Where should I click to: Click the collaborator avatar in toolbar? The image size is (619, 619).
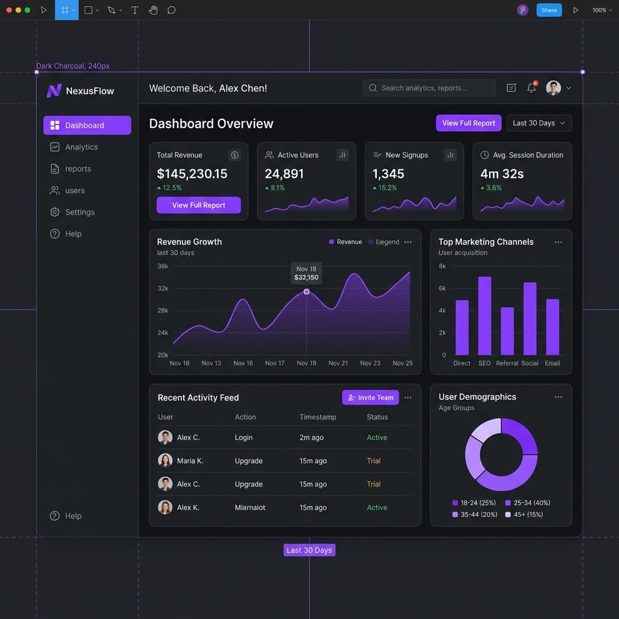(x=522, y=10)
